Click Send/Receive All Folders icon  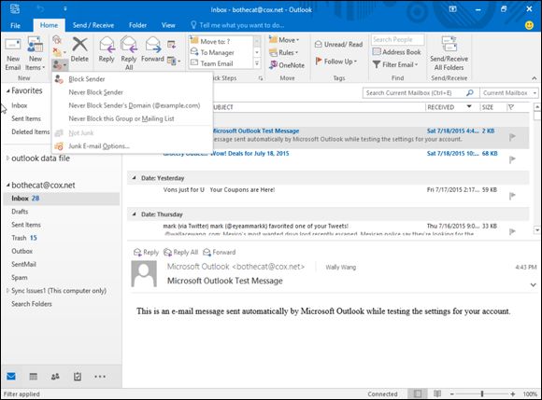pyautogui.click(x=449, y=44)
